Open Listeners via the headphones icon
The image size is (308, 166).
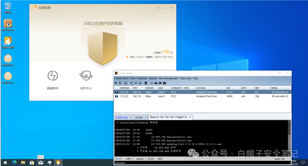coord(126,83)
